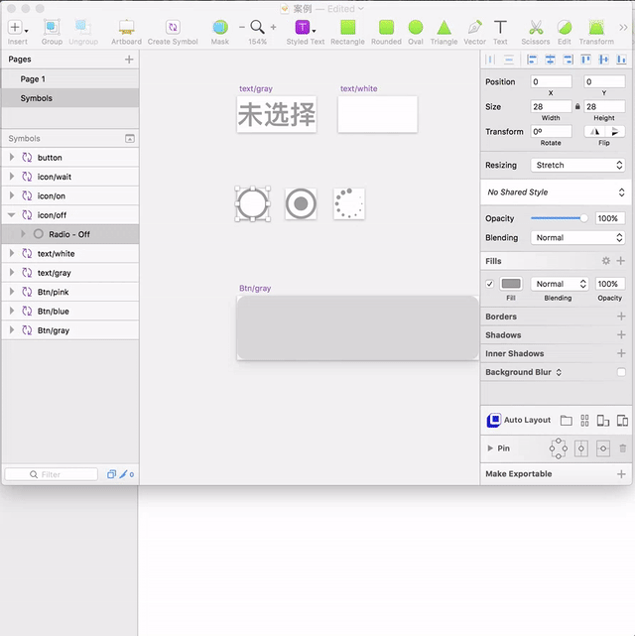Click the Ungroup toolbar icon
Image resolution: width=635 pixels, height=636 pixels.
pos(82,27)
